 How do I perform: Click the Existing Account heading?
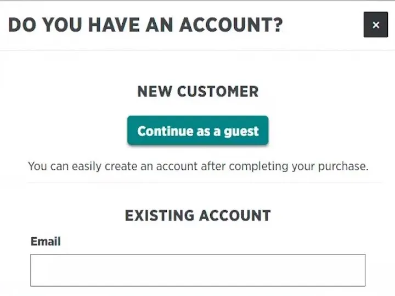point(198,215)
